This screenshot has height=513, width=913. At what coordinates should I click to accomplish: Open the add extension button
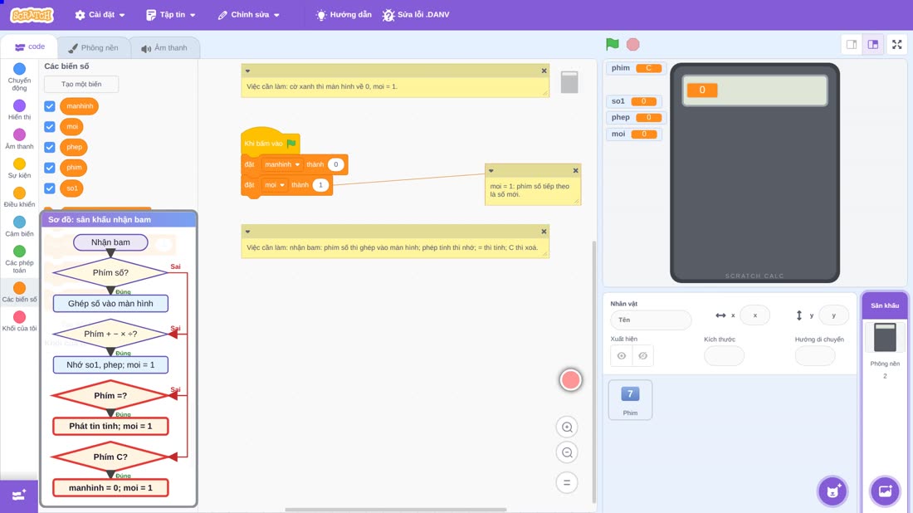[19, 495]
